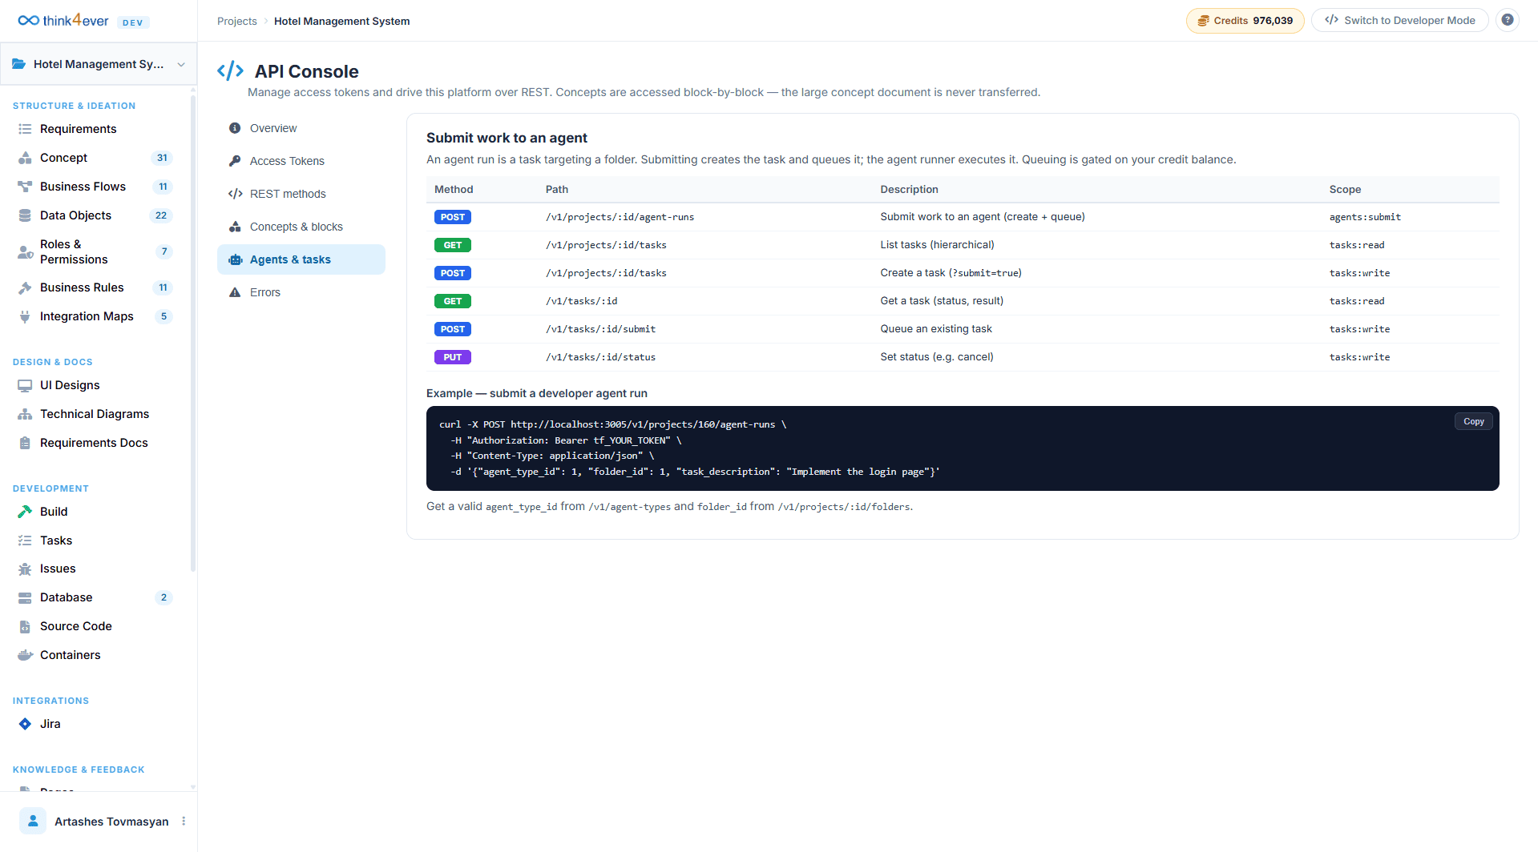Click the Requirements Docs clipboard icon
1538x852 pixels.
25,443
